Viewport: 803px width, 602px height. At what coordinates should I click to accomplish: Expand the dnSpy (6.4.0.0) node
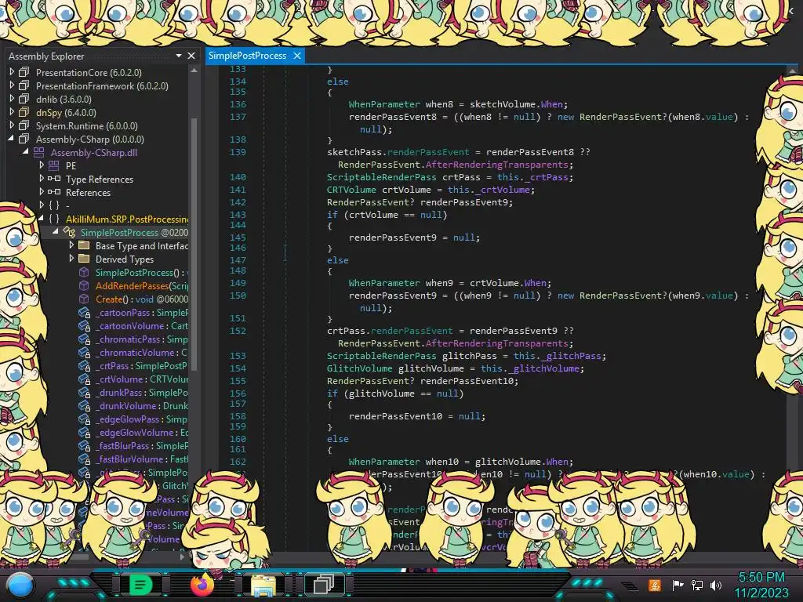[x=12, y=112]
